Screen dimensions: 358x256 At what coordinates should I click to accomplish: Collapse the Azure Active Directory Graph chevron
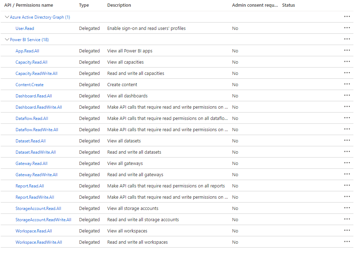(7, 17)
